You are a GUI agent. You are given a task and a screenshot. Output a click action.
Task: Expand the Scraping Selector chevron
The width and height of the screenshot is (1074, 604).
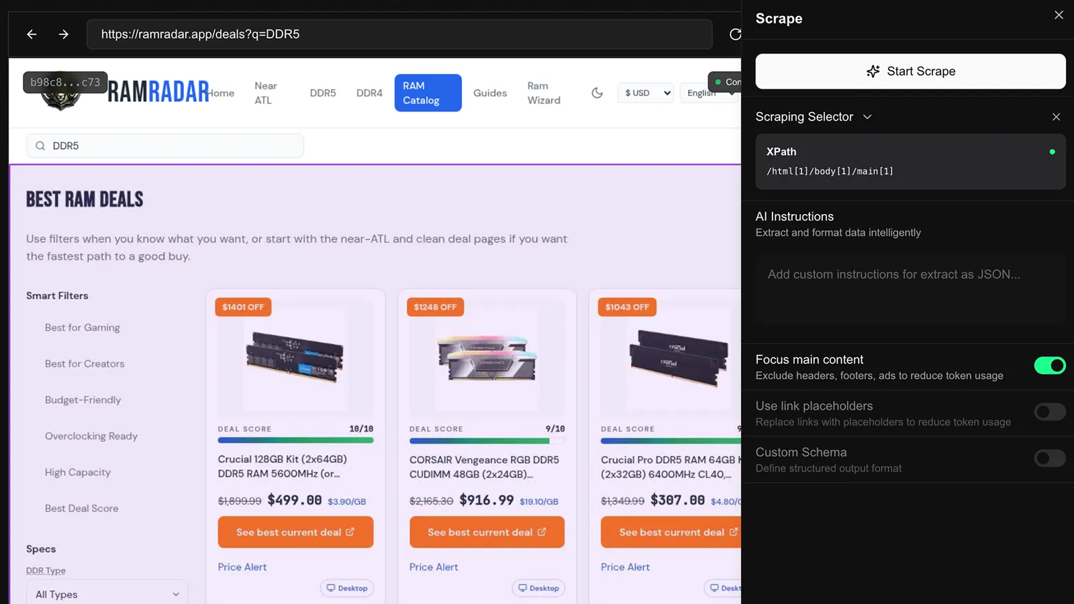[867, 117]
